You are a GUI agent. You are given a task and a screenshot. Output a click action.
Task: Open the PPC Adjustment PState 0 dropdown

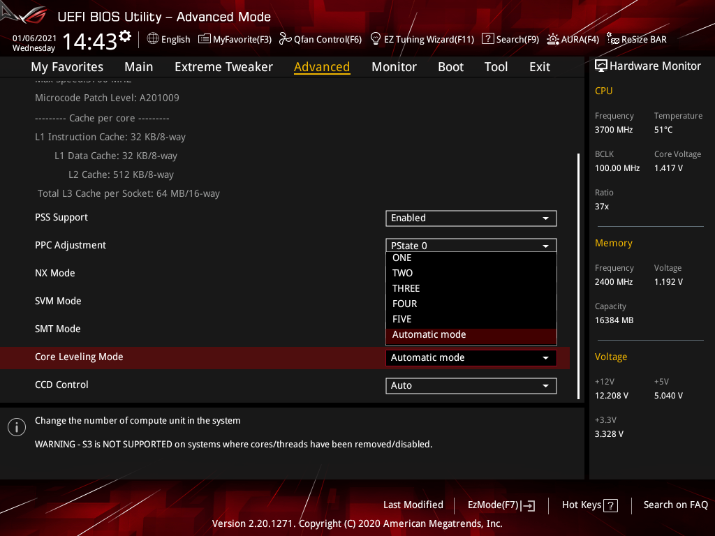(471, 245)
